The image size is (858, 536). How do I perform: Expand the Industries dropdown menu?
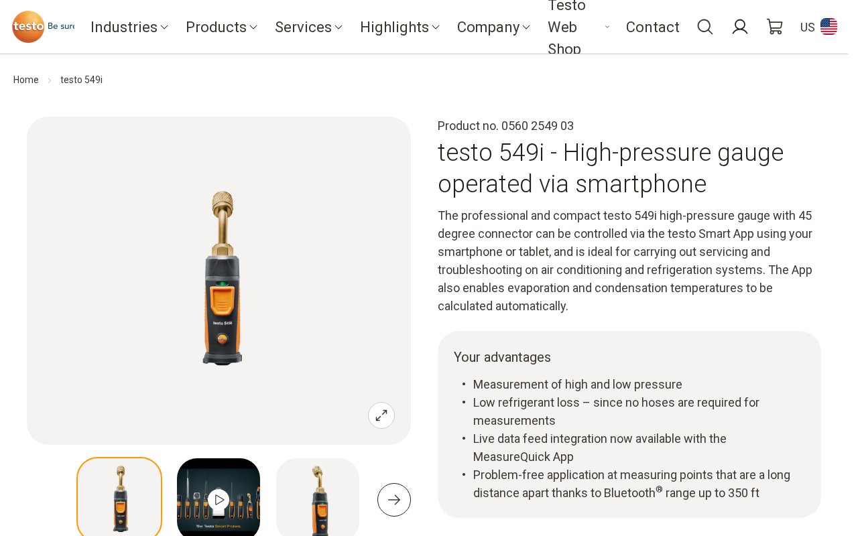129,27
